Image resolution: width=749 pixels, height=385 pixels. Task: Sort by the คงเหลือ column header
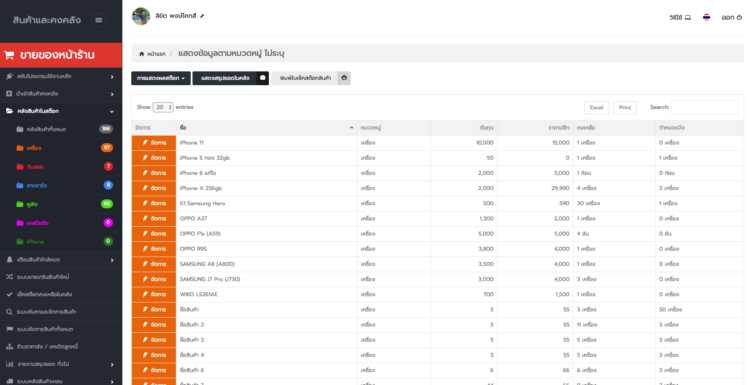(x=614, y=128)
